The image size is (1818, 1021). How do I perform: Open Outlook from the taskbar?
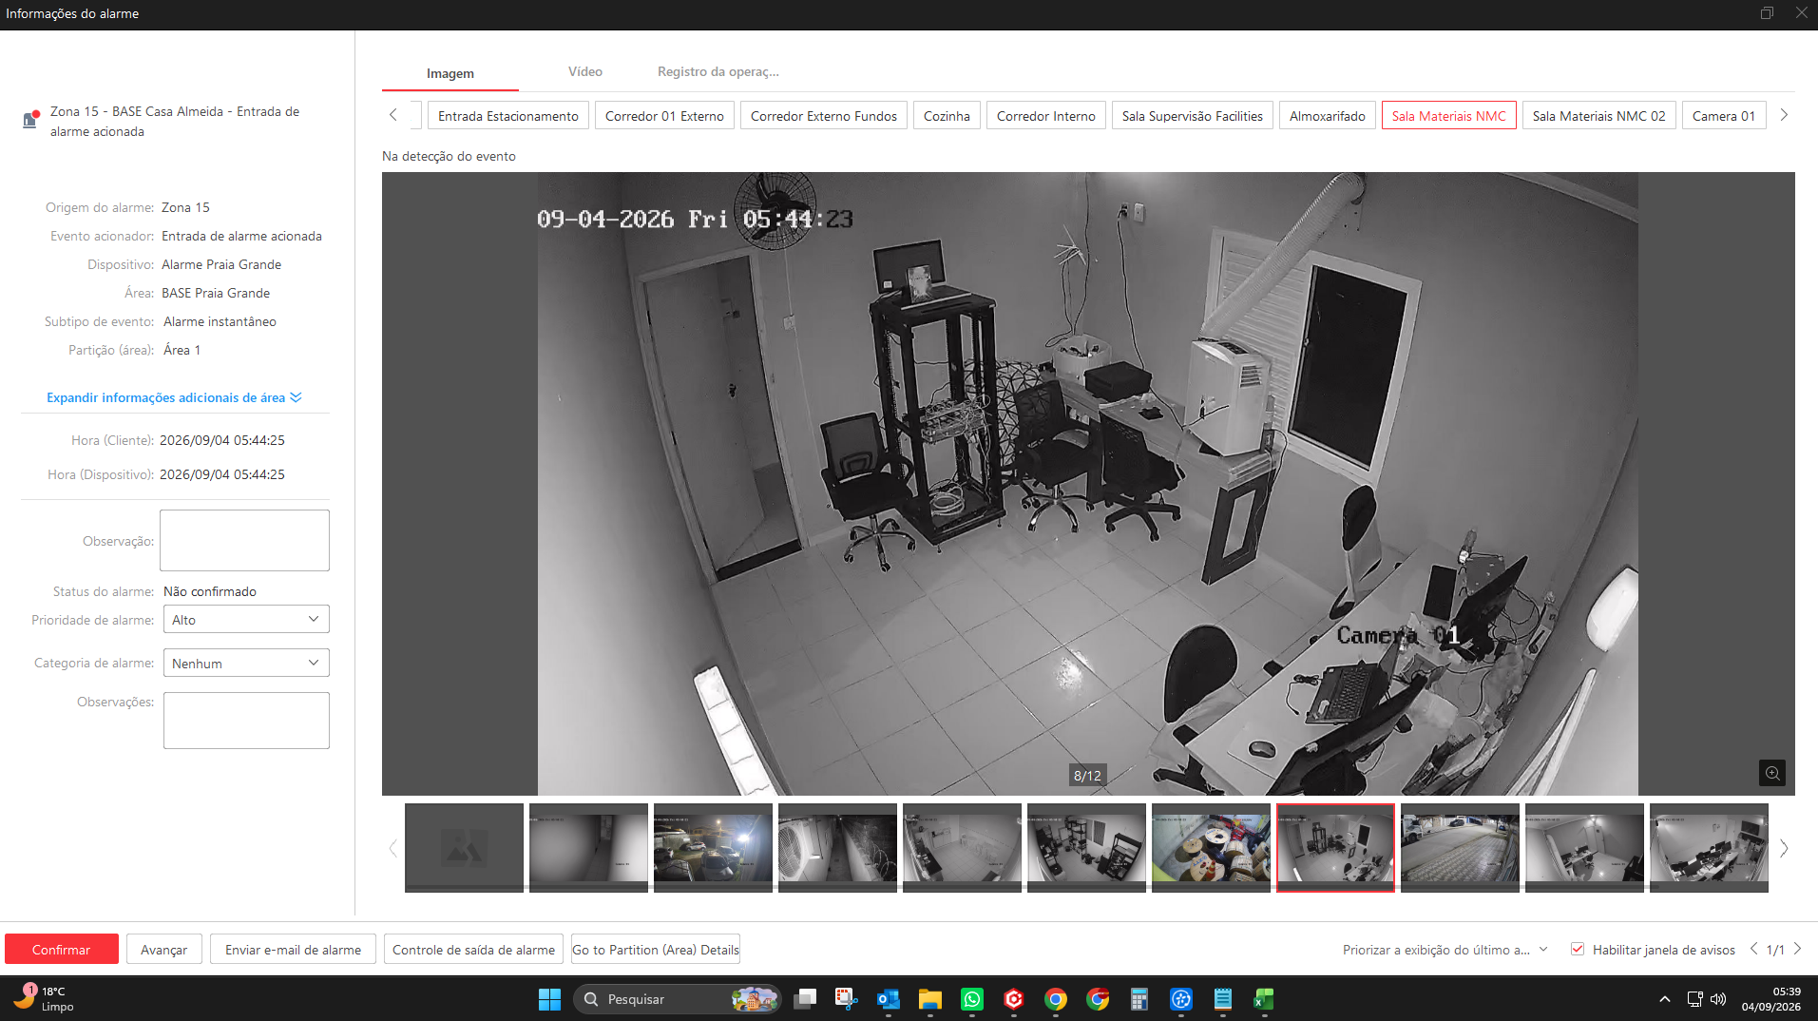(889, 999)
